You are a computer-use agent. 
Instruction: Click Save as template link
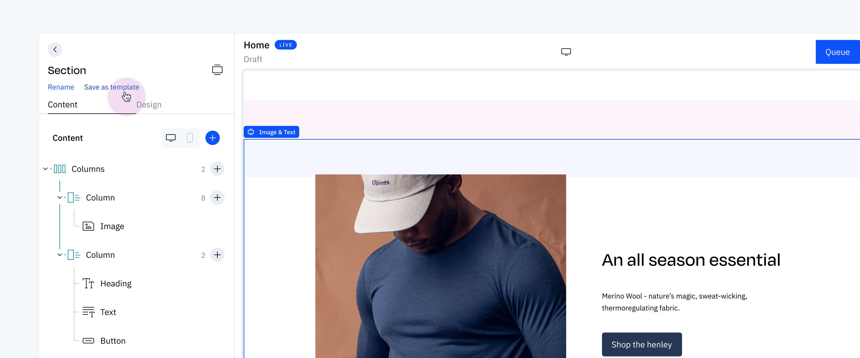click(x=111, y=87)
